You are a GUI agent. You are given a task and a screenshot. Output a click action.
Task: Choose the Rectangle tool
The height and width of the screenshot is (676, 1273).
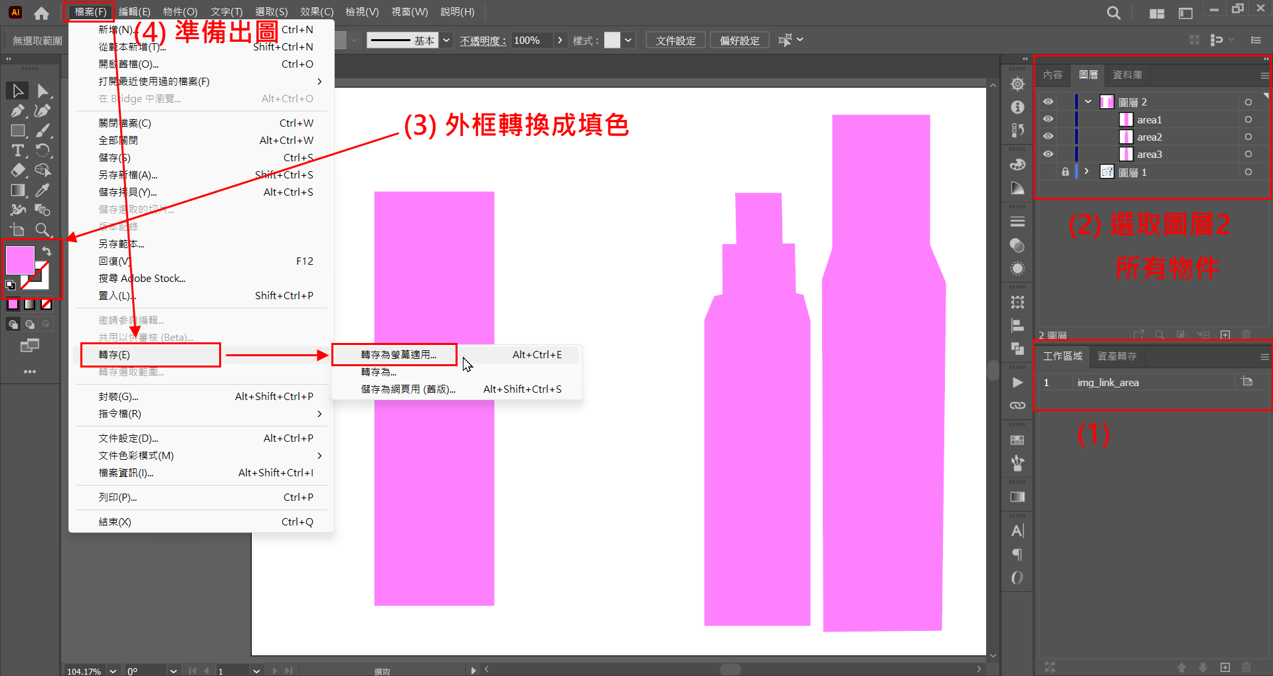[x=17, y=131]
